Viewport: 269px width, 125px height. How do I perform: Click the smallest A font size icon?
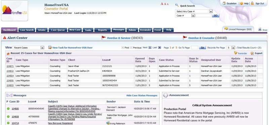point(167,4)
